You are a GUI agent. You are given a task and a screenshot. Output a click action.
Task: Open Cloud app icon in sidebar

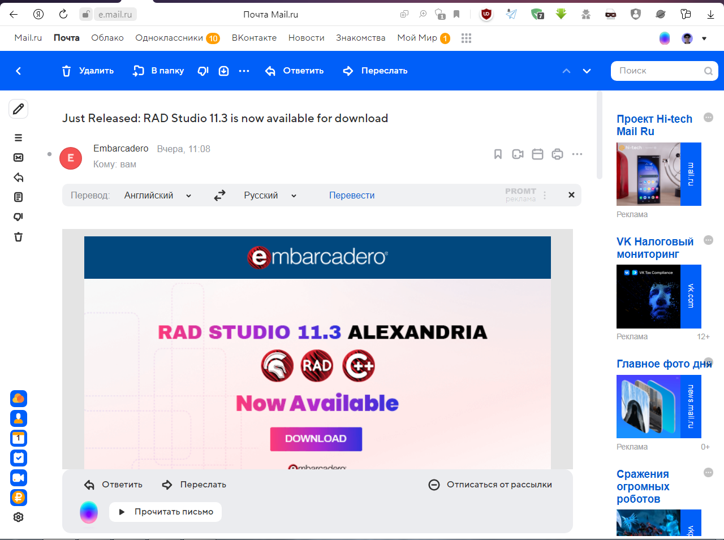point(19,399)
